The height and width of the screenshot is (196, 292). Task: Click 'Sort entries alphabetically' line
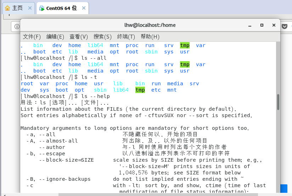(136, 115)
